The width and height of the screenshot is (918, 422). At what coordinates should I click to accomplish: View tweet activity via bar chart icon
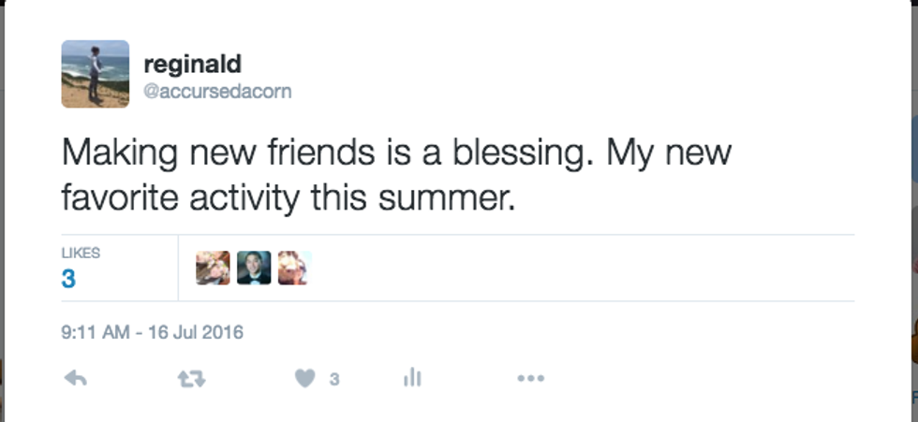[412, 378]
